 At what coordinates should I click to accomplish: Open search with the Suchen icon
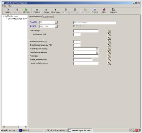coord(95,11)
